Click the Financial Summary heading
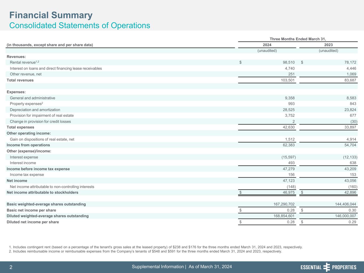Viewport: 364px width, 273px height. coord(51,15)
